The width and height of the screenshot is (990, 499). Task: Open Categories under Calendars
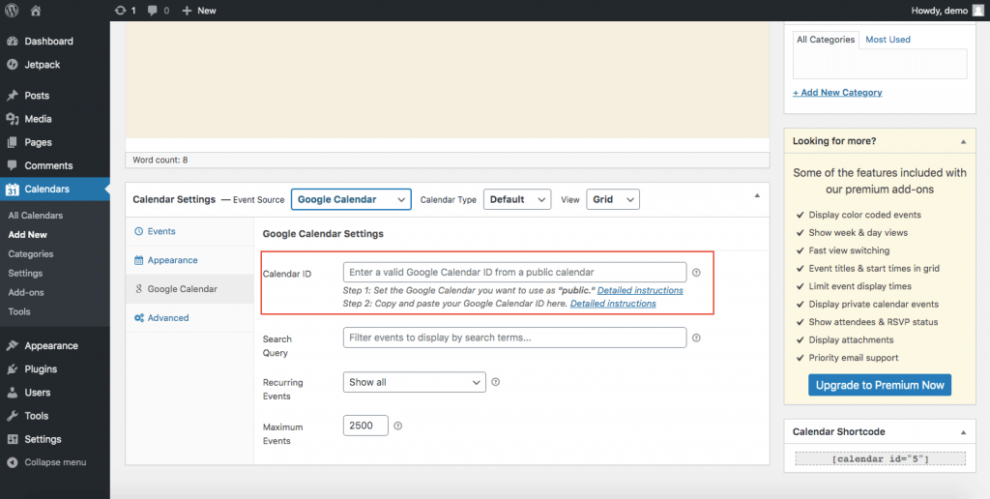coord(31,254)
